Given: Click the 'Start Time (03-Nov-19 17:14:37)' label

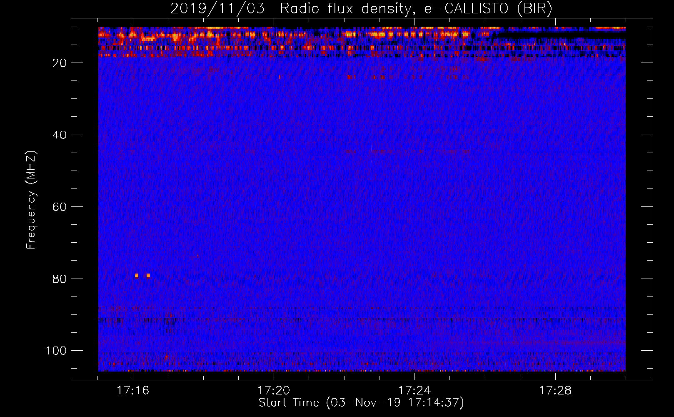Looking at the screenshot, I should click(361, 403).
